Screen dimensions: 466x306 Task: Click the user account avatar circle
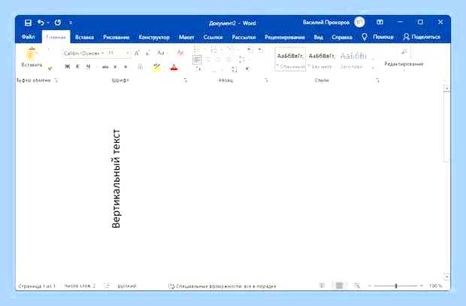359,23
